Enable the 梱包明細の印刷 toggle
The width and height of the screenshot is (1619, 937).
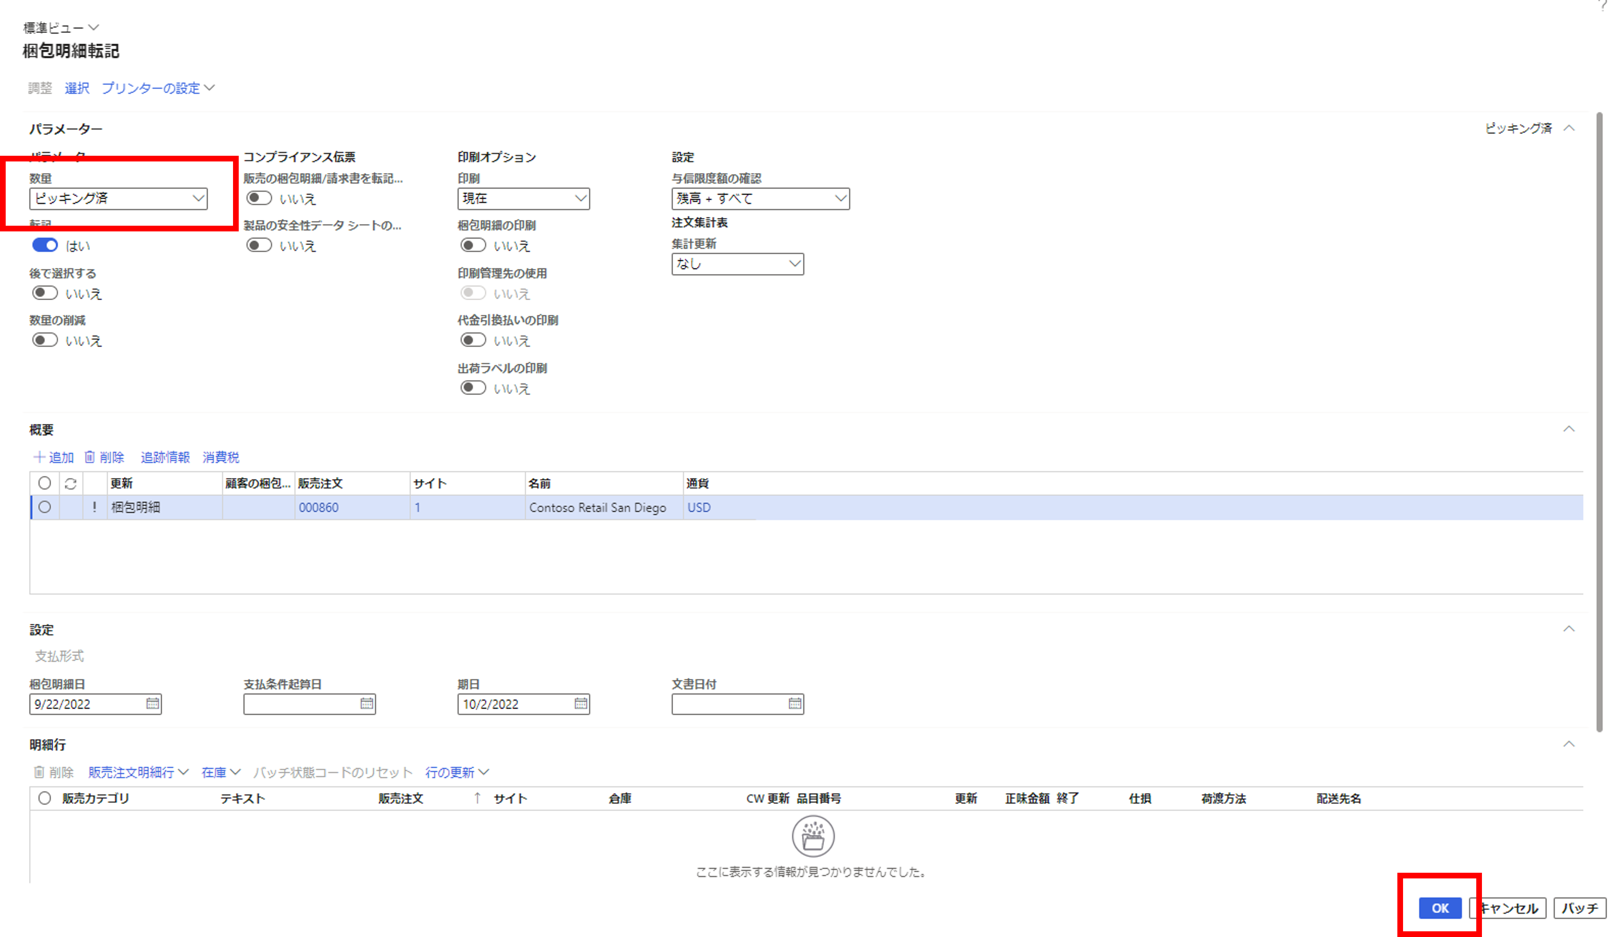pyautogui.click(x=473, y=246)
